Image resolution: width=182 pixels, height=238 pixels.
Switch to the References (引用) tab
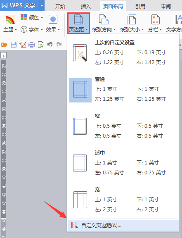[140, 6]
